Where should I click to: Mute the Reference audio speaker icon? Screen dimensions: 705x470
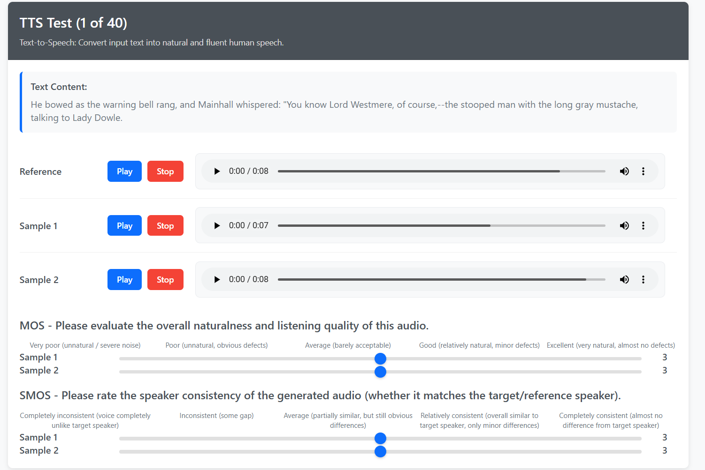pyautogui.click(x=624, y=172)
